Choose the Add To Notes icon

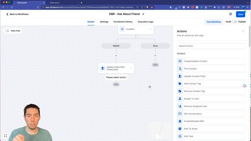180,129
